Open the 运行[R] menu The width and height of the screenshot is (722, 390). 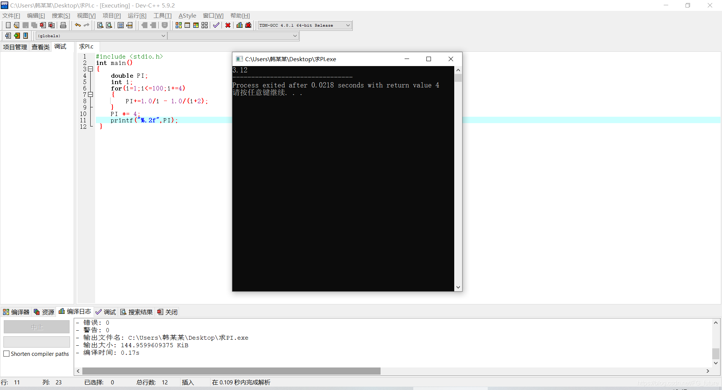[137, 15]
